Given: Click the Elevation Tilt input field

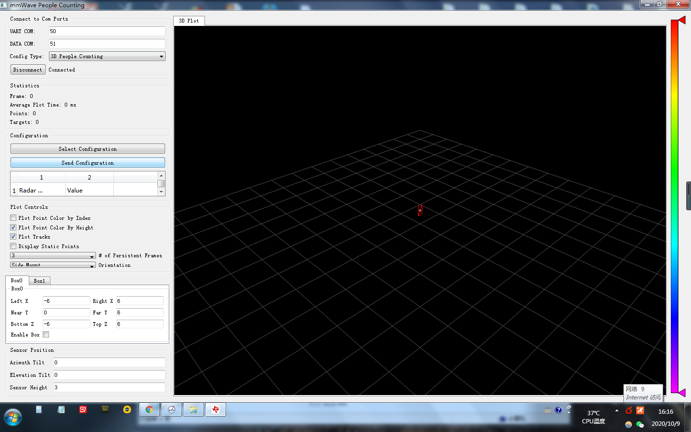Looking at the screenshot, I should pyautogui.click(x=109, y=375).
